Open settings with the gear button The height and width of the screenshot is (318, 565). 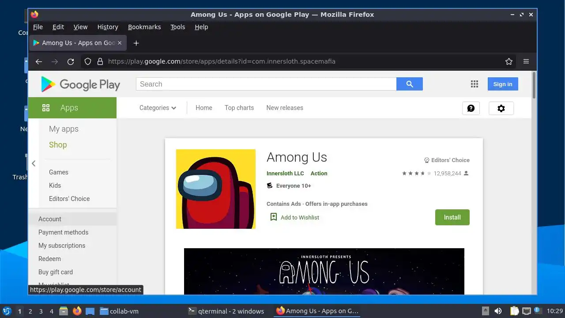[x=501, y=108]
